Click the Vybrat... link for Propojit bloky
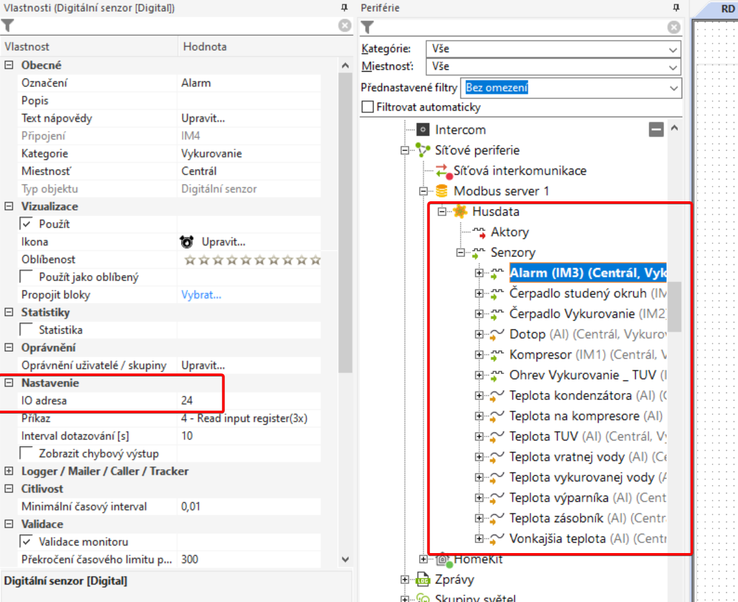This screenshot has width=738, height=602. point(201,295)
